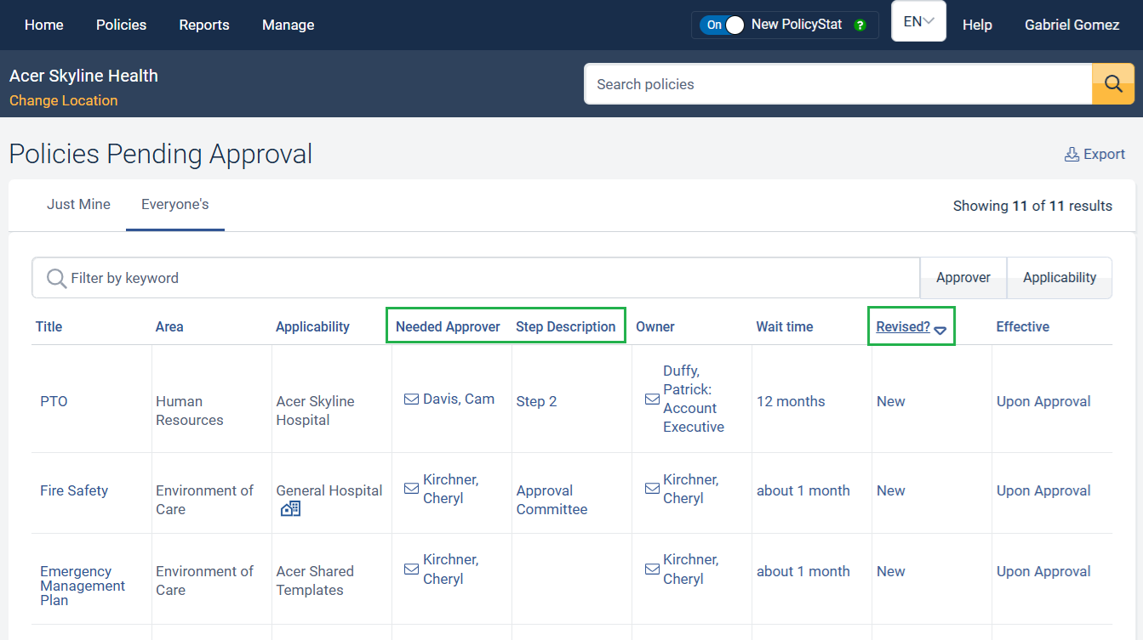
Task: Toggle the New PolicyStat switch off
Action: pos(723,25)
